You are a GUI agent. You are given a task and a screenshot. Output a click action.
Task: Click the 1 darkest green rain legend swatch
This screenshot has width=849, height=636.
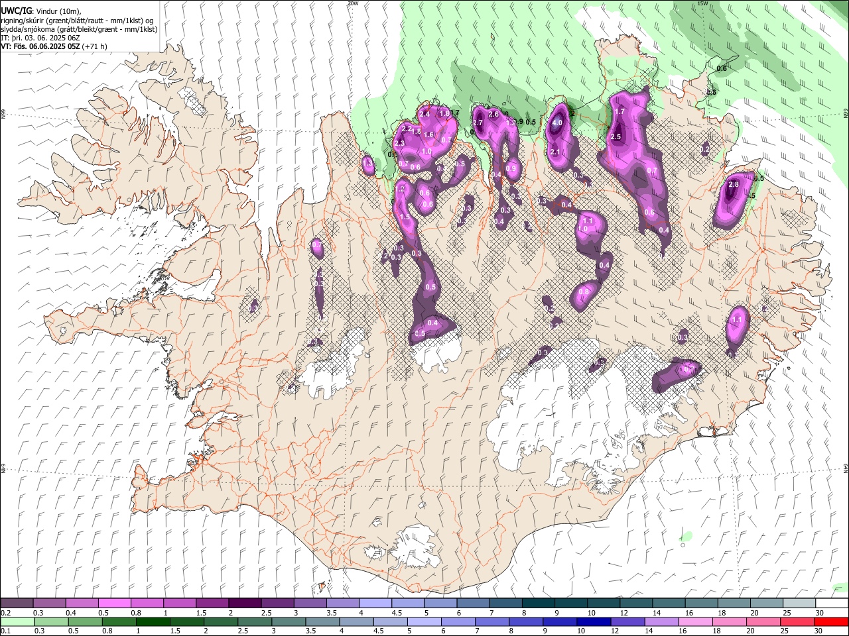point(153,622)
